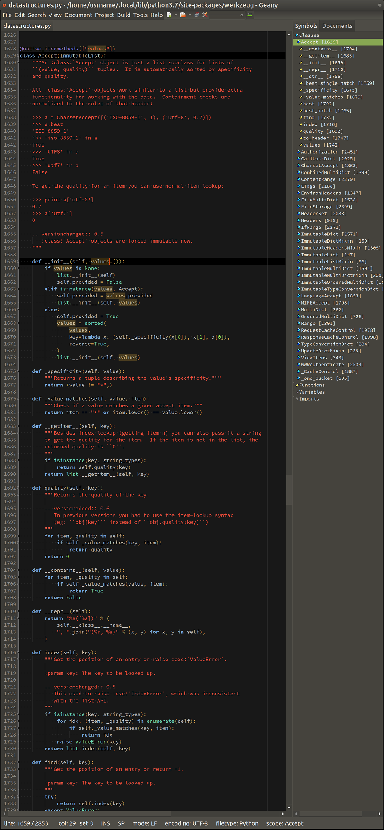The width and height of the screenshot is (384, 830).
Task: Open the Help menu
Action: [x=156, y=15]
